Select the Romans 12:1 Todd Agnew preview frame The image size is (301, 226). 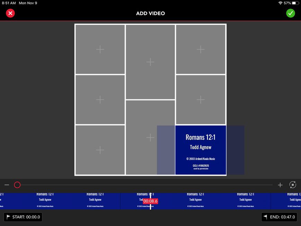point(201,150)
